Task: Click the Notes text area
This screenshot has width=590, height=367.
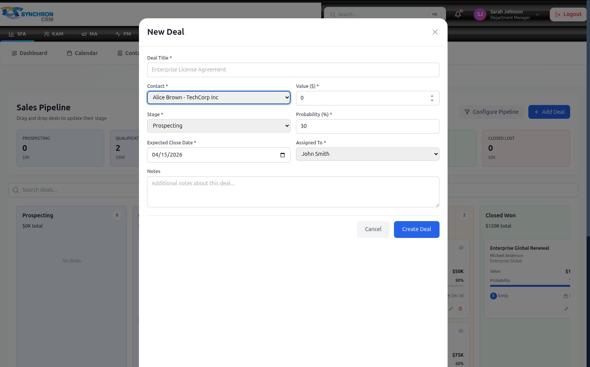Action: pos(293,192)
